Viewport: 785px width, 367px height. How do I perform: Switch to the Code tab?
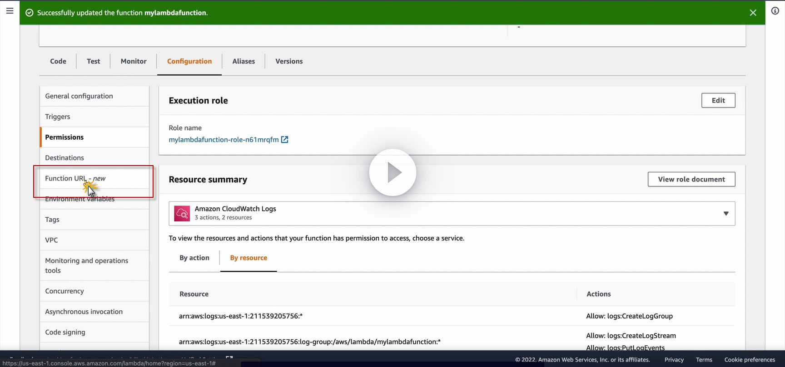click(x=58, y=61)
